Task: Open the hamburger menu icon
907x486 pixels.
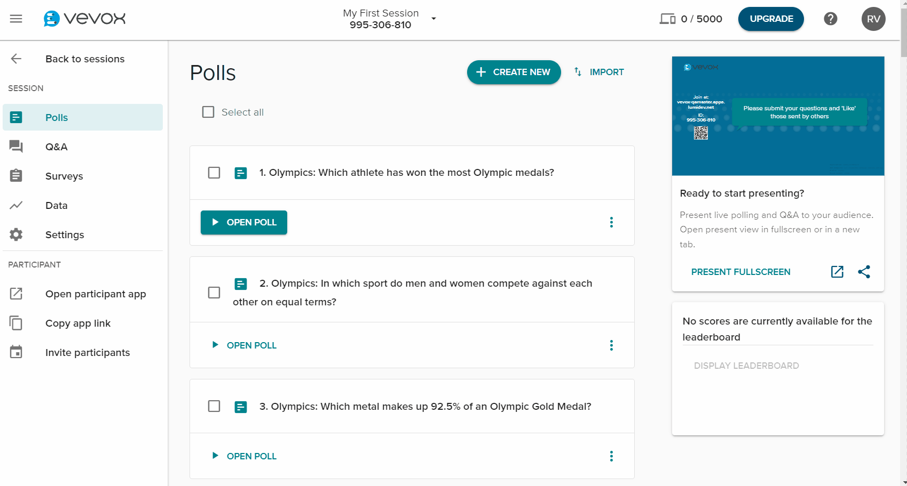Action: [x=16, y=19]
